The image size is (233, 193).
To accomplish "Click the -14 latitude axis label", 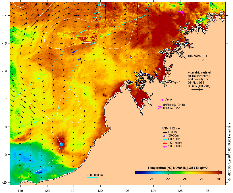I will pos(4,16).
